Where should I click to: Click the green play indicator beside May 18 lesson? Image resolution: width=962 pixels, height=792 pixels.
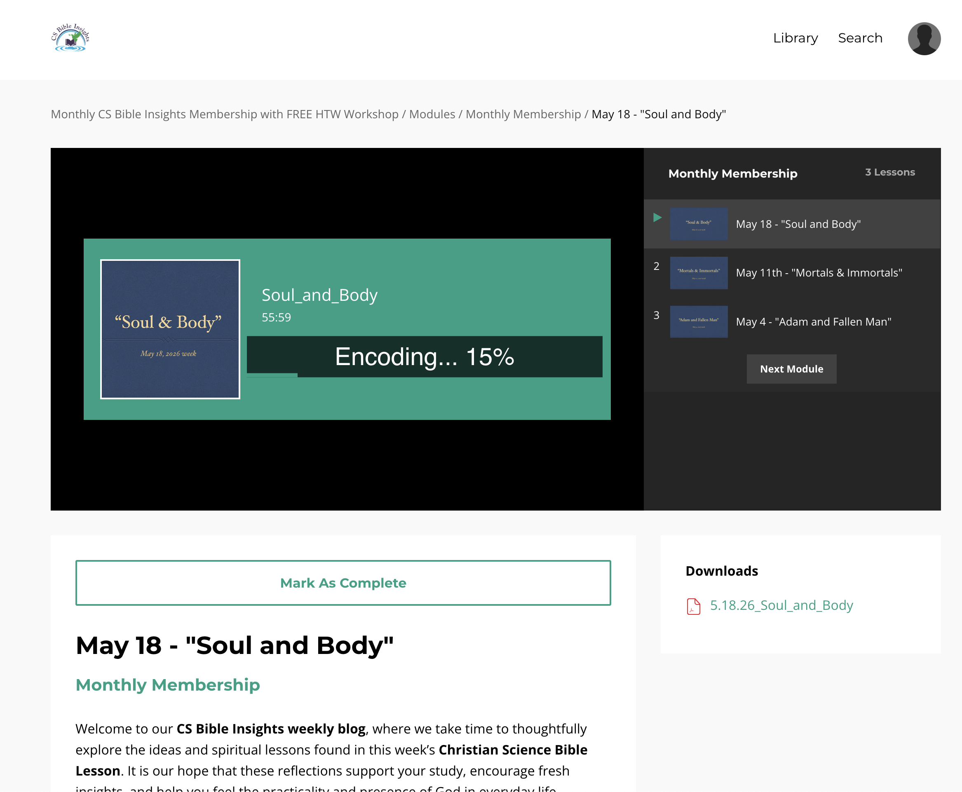657,218
